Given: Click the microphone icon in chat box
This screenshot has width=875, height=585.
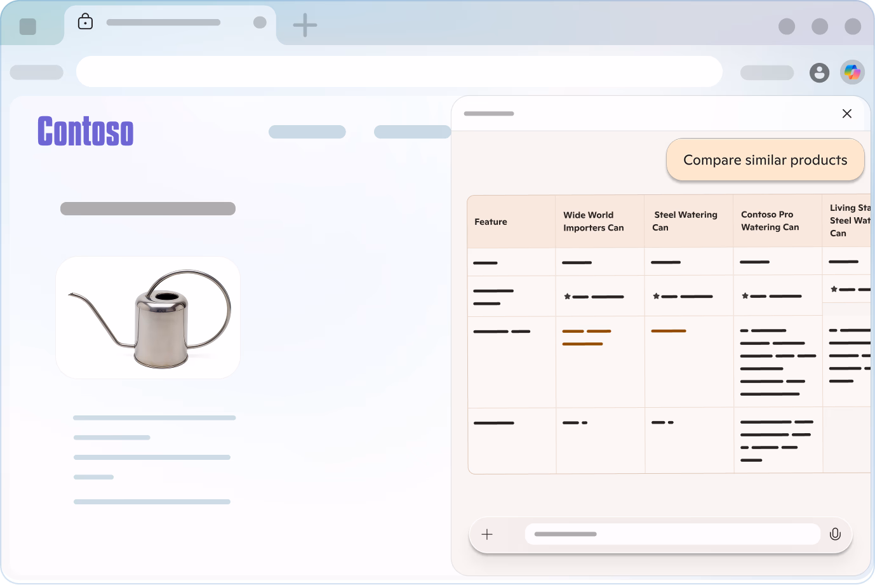Looking at the screenshot, I should coord(835,534).
